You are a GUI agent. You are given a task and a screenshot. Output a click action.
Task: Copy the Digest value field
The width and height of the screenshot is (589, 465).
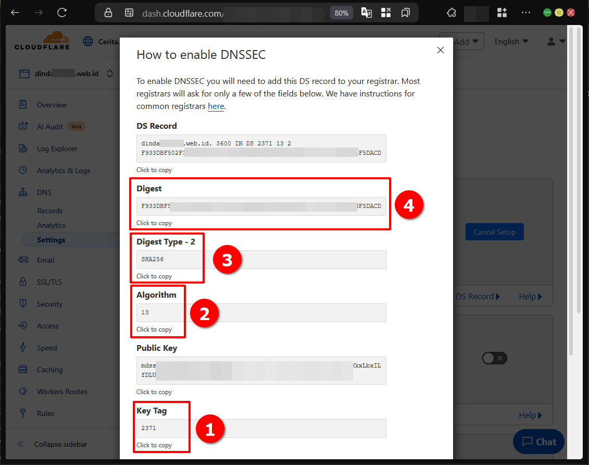pyautogui.click(x=261, y=206)
